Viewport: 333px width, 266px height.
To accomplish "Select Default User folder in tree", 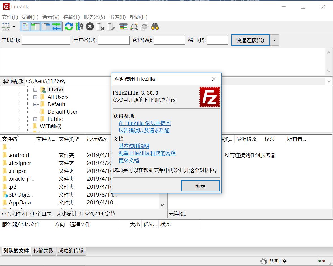I will tap(62, 112).
